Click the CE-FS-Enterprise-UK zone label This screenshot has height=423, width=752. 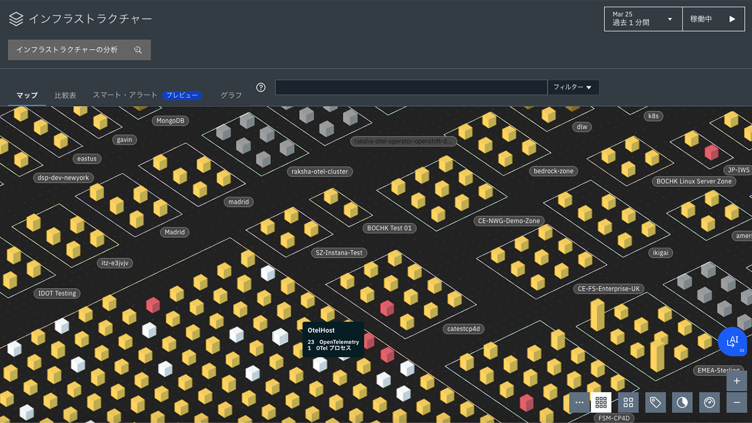pos(608,289)
